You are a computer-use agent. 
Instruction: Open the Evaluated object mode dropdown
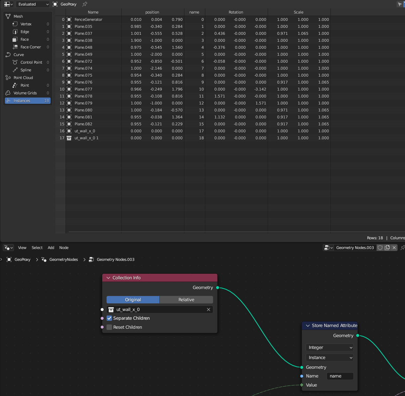click(x=32, y=4)
